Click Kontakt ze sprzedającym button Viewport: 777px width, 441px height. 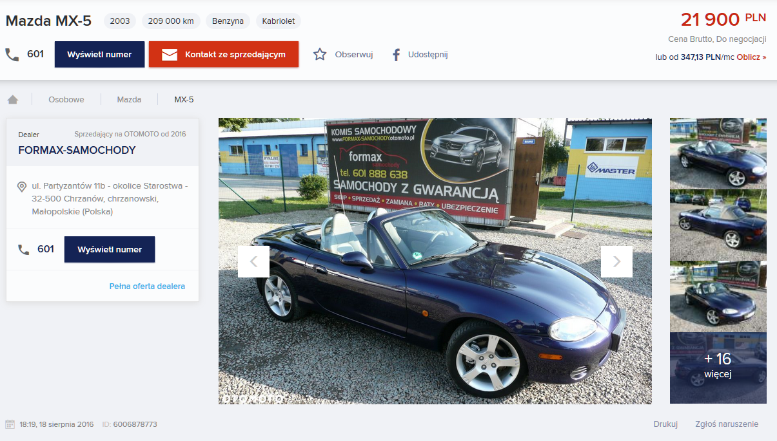[224, 55]
